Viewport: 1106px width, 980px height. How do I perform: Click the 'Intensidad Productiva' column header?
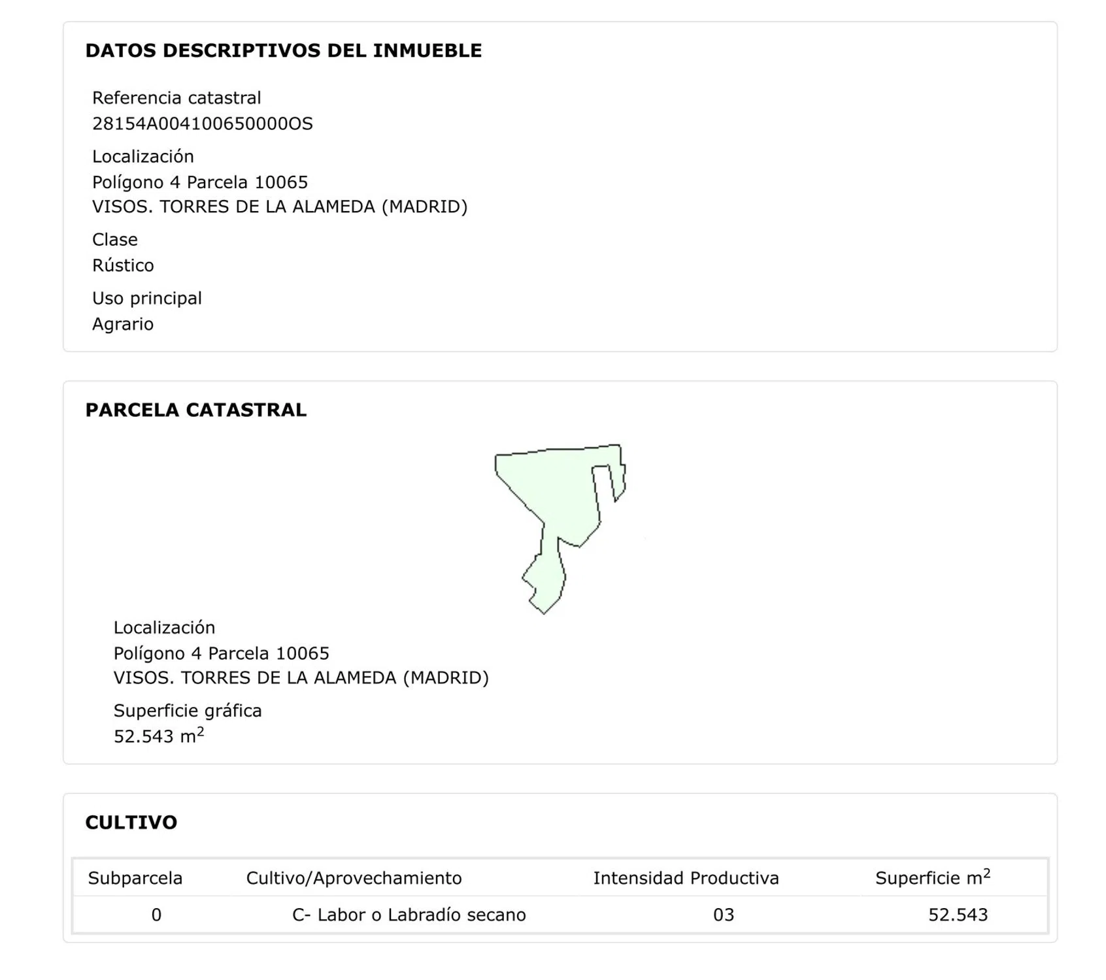pyautogui.click(x=686, y=878)
